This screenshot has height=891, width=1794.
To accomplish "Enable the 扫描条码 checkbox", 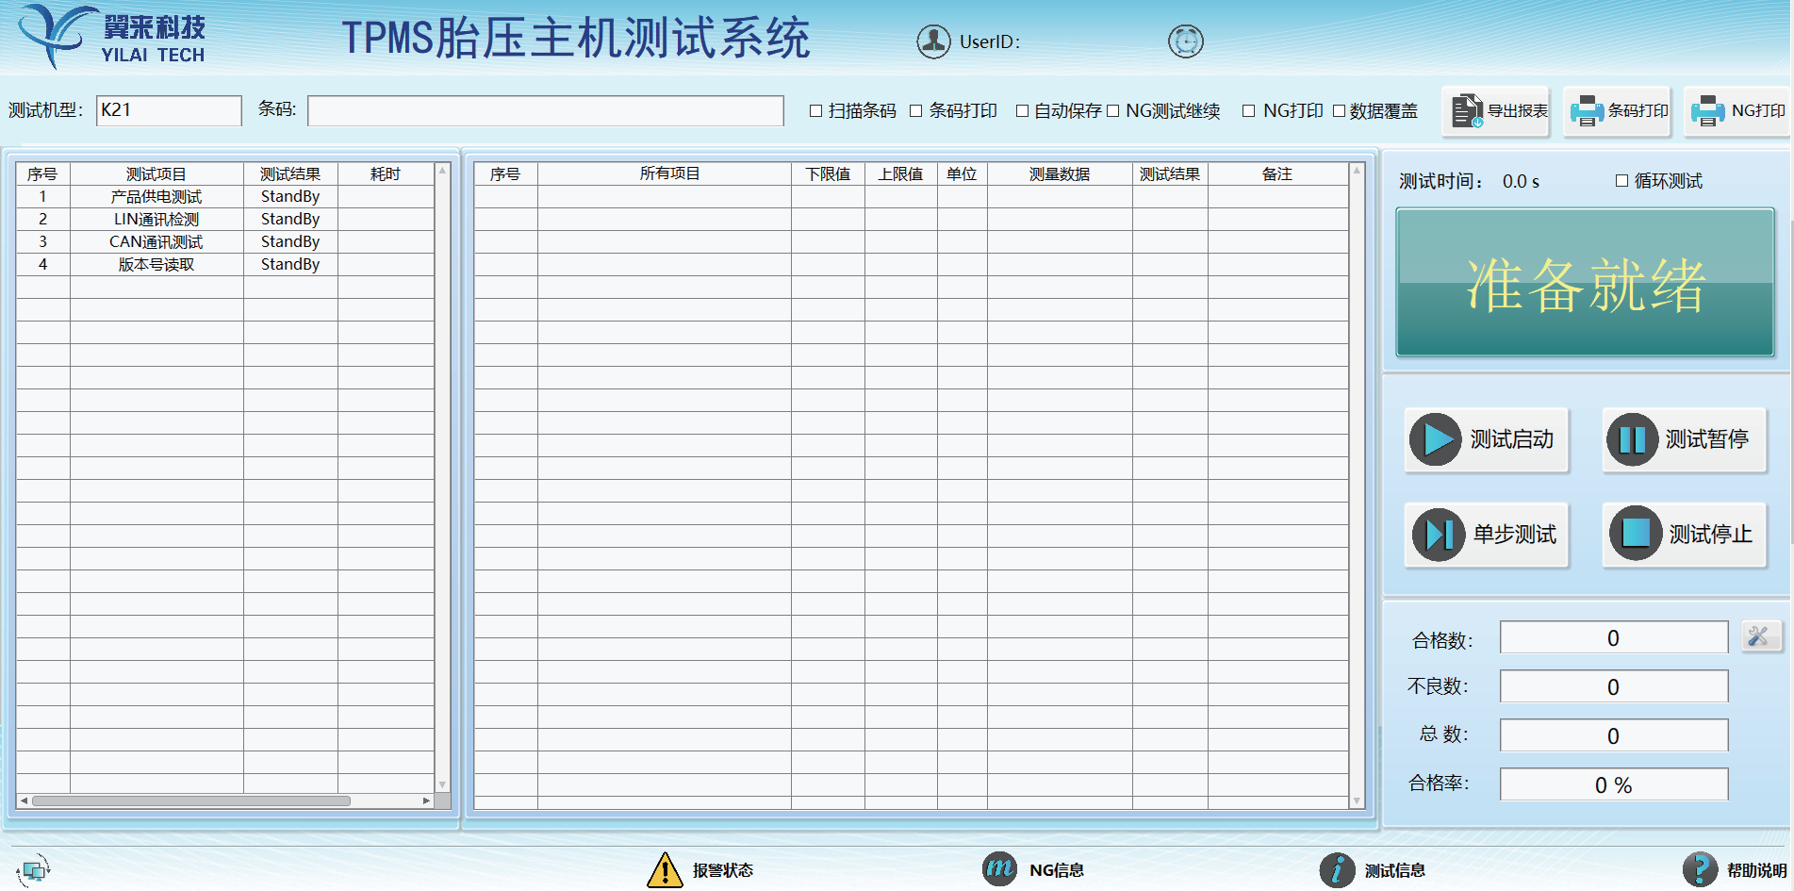I will 816,111.
